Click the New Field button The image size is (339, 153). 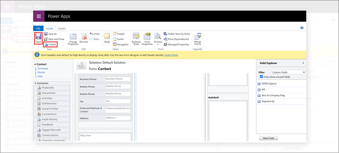click(x=268, y=138)
